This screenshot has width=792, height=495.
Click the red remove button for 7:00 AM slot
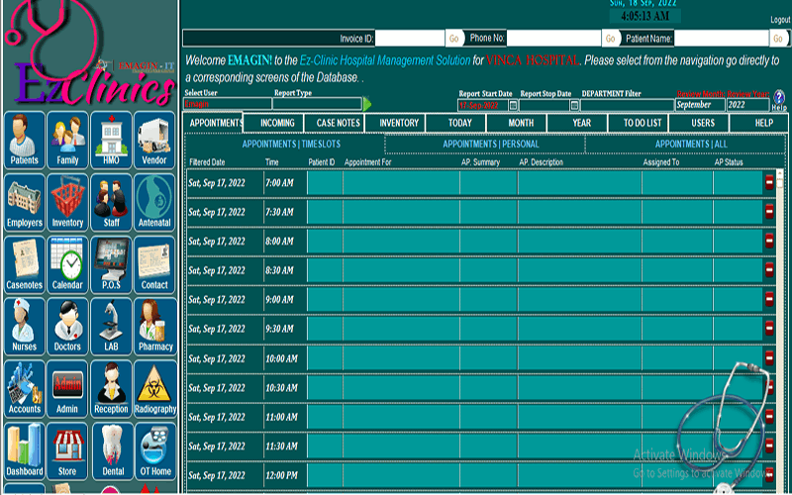point(768,182)
